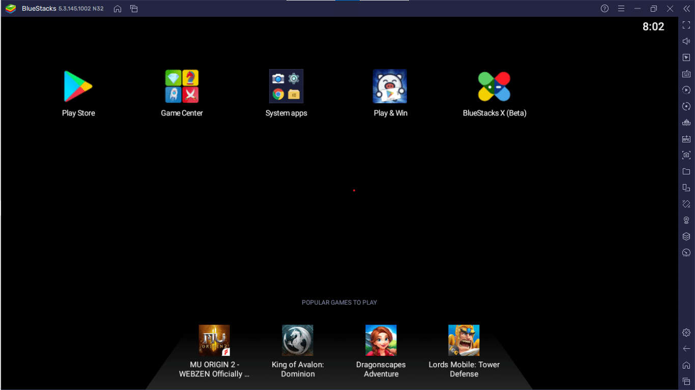Toggle full screen mode in sidebar
This screenshot has width=695, height=390.
(x=686, y=25)
